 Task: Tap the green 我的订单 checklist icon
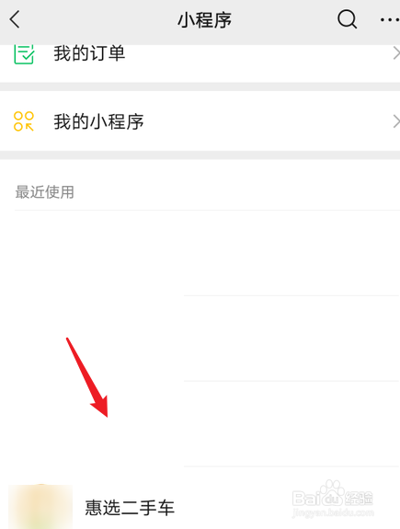(x=24, y=54)
